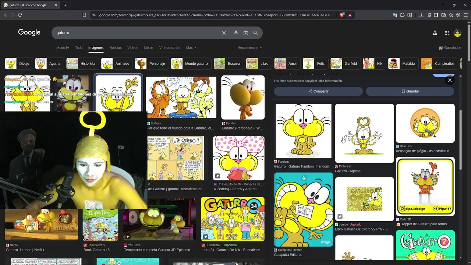Switch to the Modo IA tab
Screen dimensions: 471x265
63,47
